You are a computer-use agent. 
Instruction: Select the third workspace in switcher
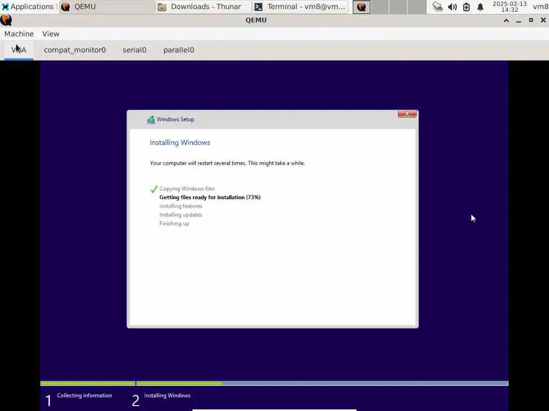coord(398,7)
